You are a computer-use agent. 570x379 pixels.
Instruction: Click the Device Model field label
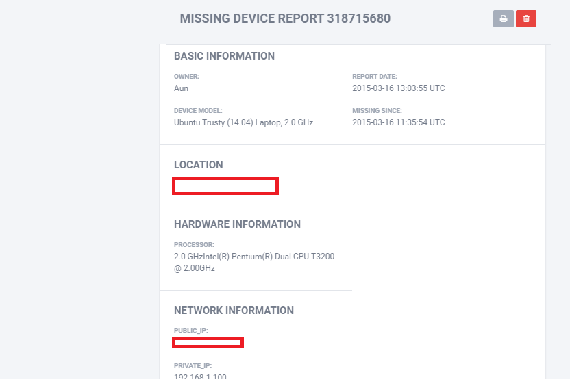pyautogui.click(x=198, y=111)
